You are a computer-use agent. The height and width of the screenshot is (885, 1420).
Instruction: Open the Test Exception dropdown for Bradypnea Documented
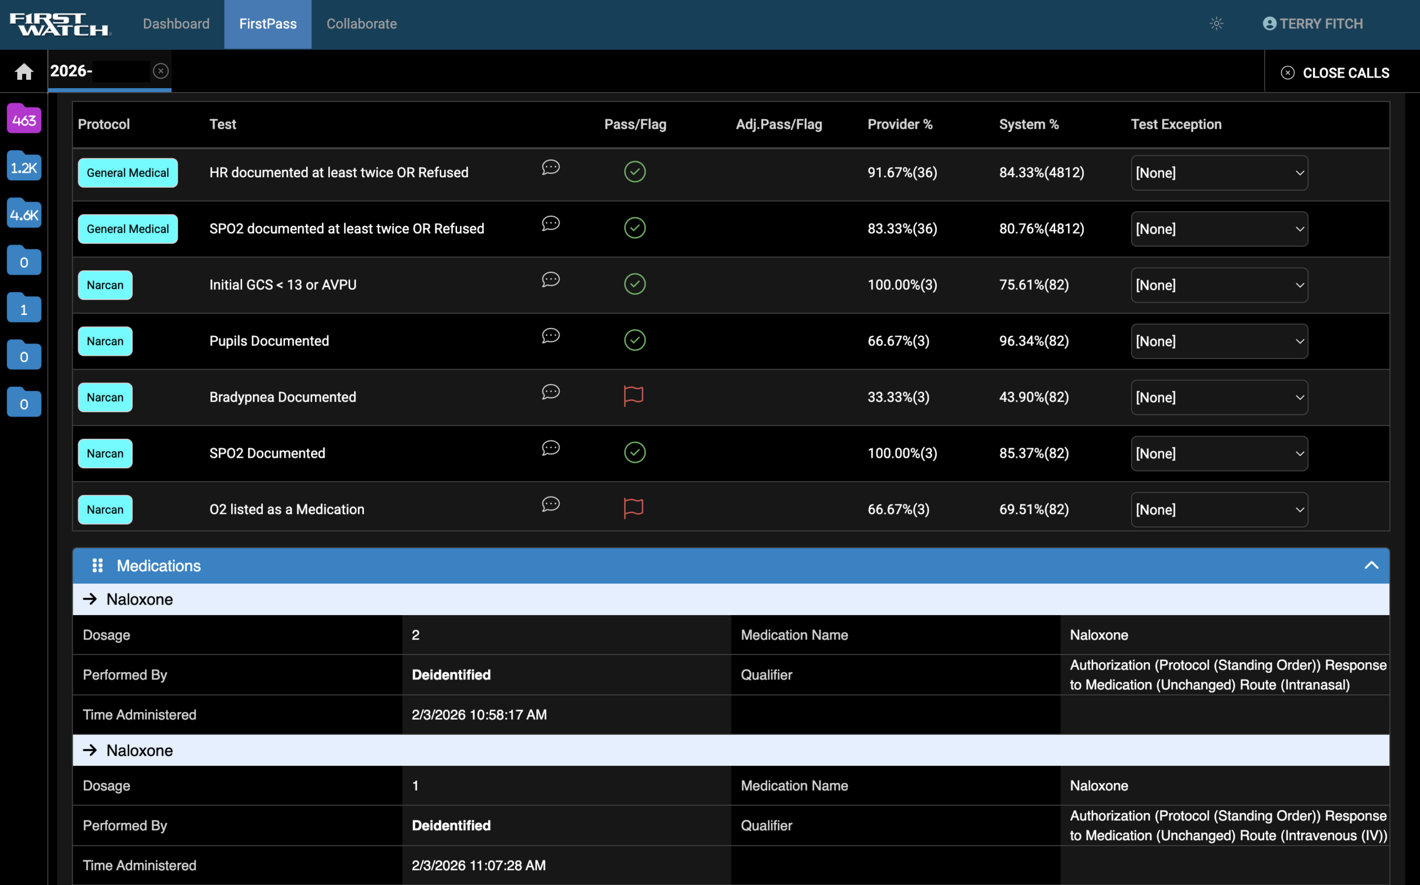click(1219, 397)
